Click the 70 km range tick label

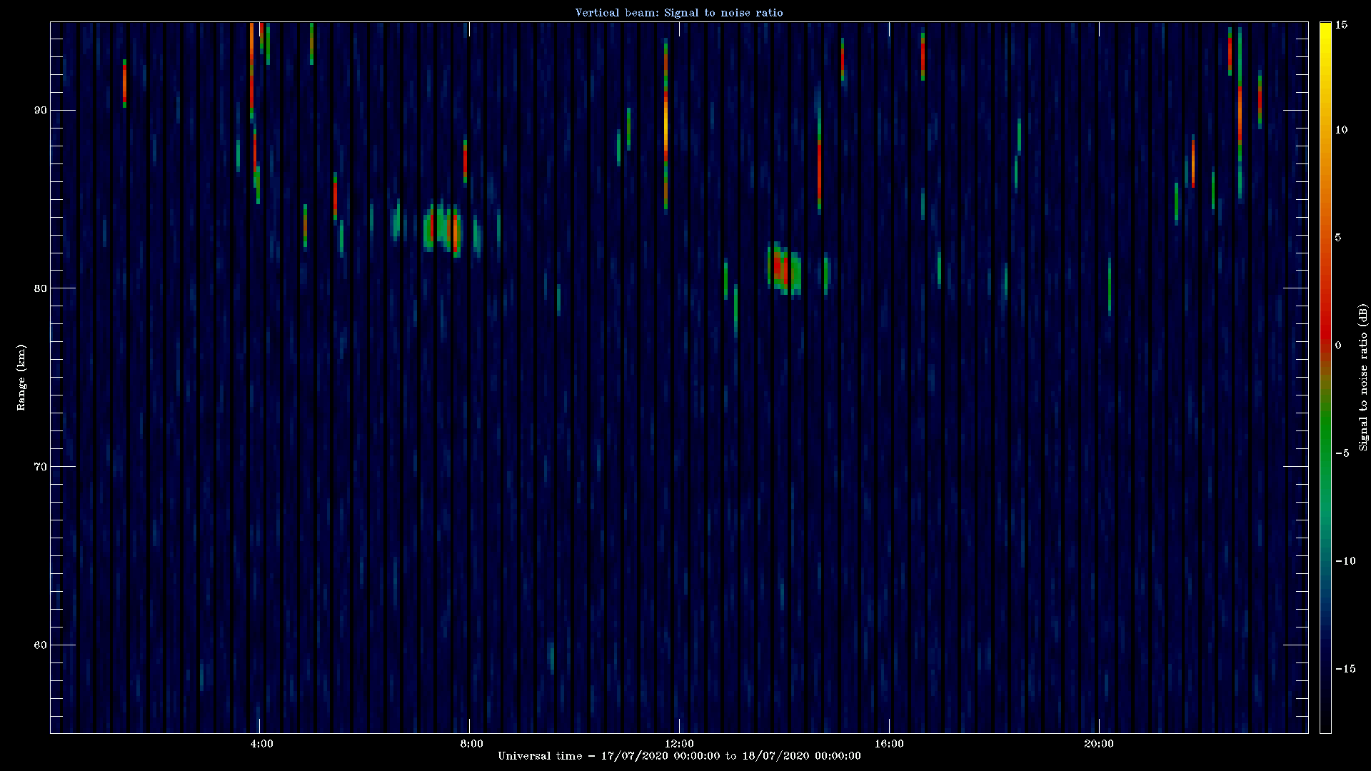point(40,467)
